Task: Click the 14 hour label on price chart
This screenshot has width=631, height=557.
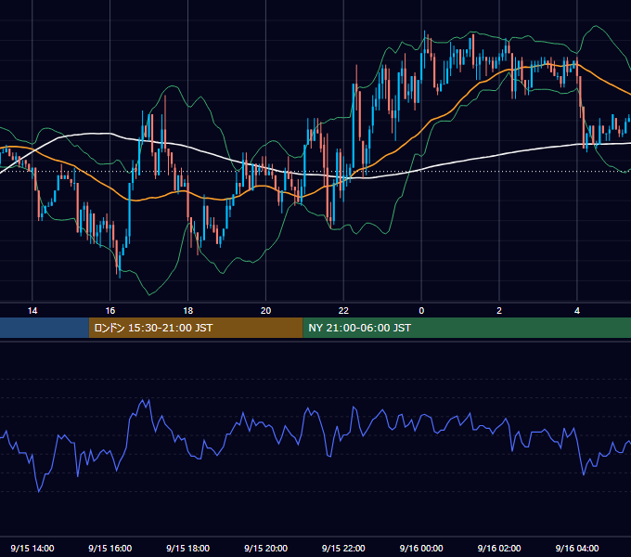Action: (32, 311)
